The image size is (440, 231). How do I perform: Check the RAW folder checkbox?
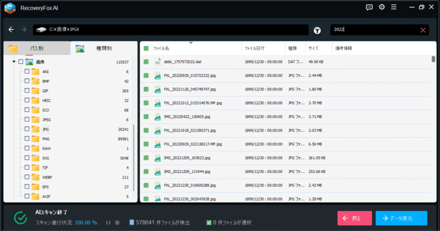coord(27,148)
